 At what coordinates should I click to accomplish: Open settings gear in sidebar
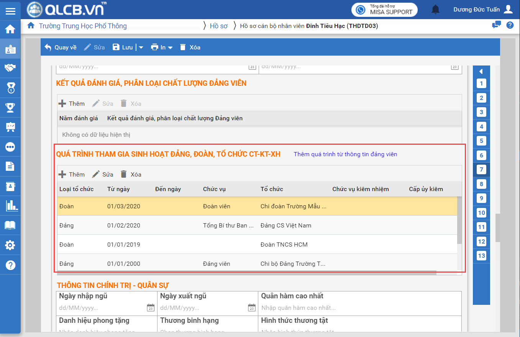pyautogui.click(x=10, y=245)
